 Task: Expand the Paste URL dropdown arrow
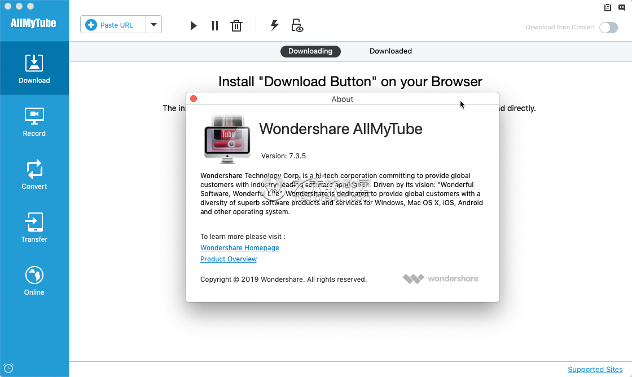(153, 25)
